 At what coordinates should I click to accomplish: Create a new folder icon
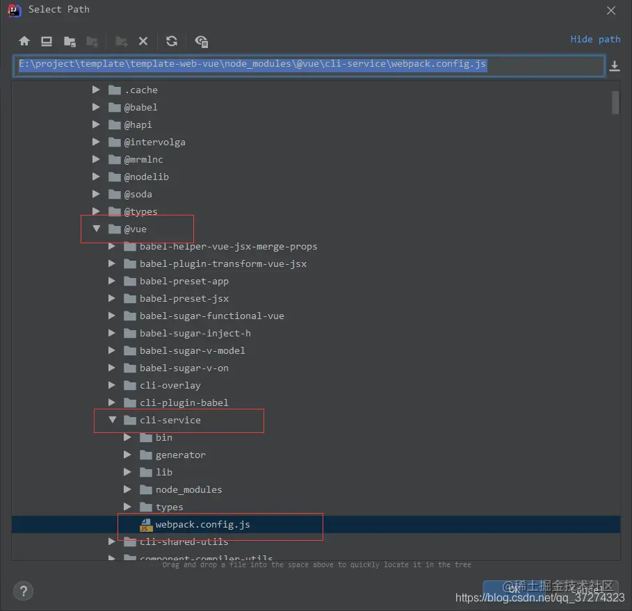[121, 42]
